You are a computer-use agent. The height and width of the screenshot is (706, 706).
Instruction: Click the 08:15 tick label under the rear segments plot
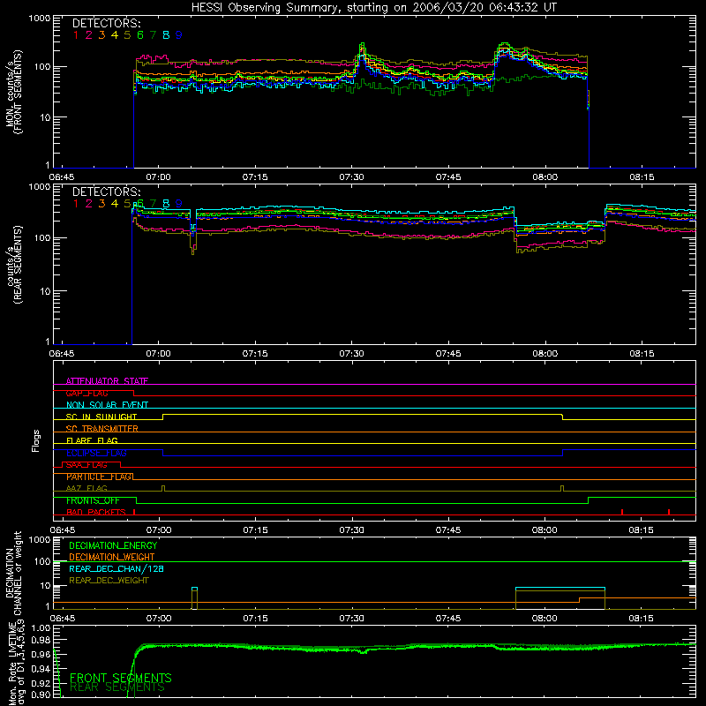point(642,354)
